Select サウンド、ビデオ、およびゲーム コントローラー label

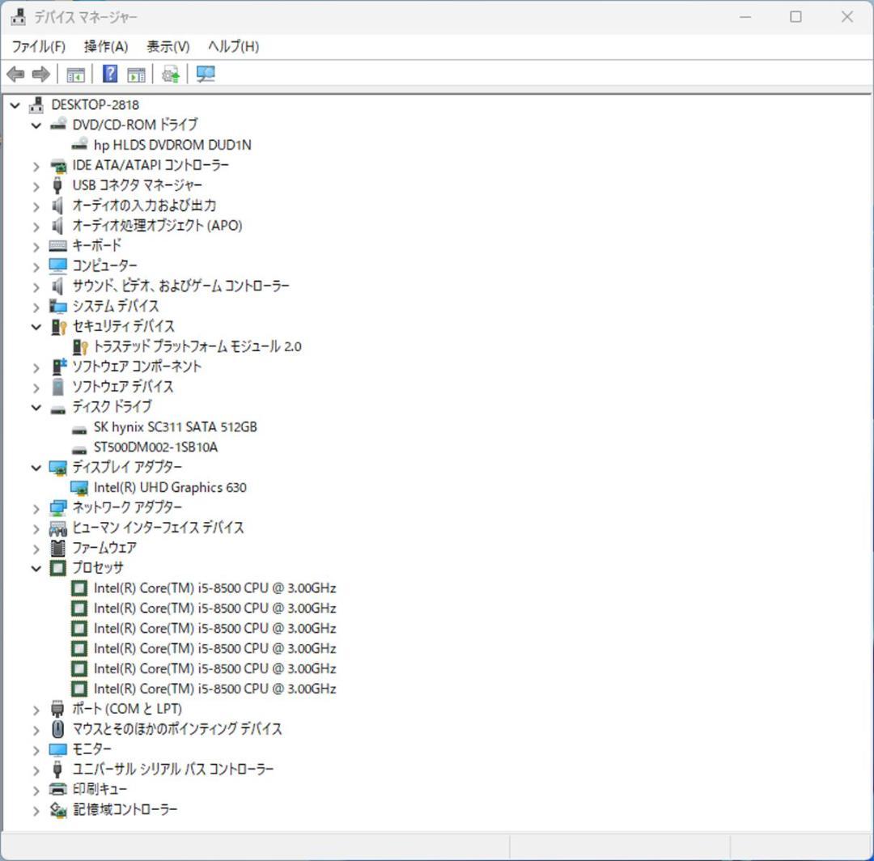coord(181,286)
